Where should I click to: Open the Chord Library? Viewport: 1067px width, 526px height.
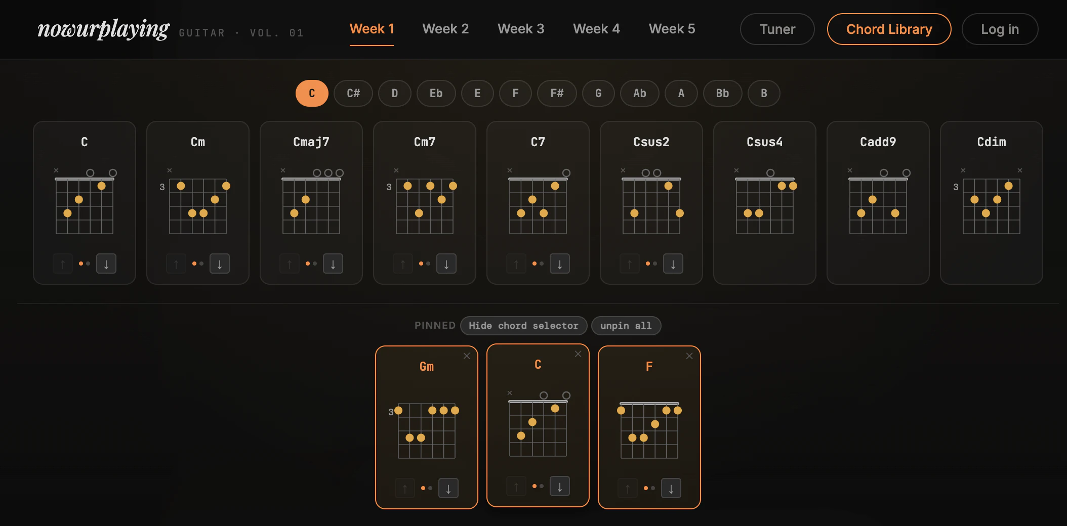tap(889, 29)
